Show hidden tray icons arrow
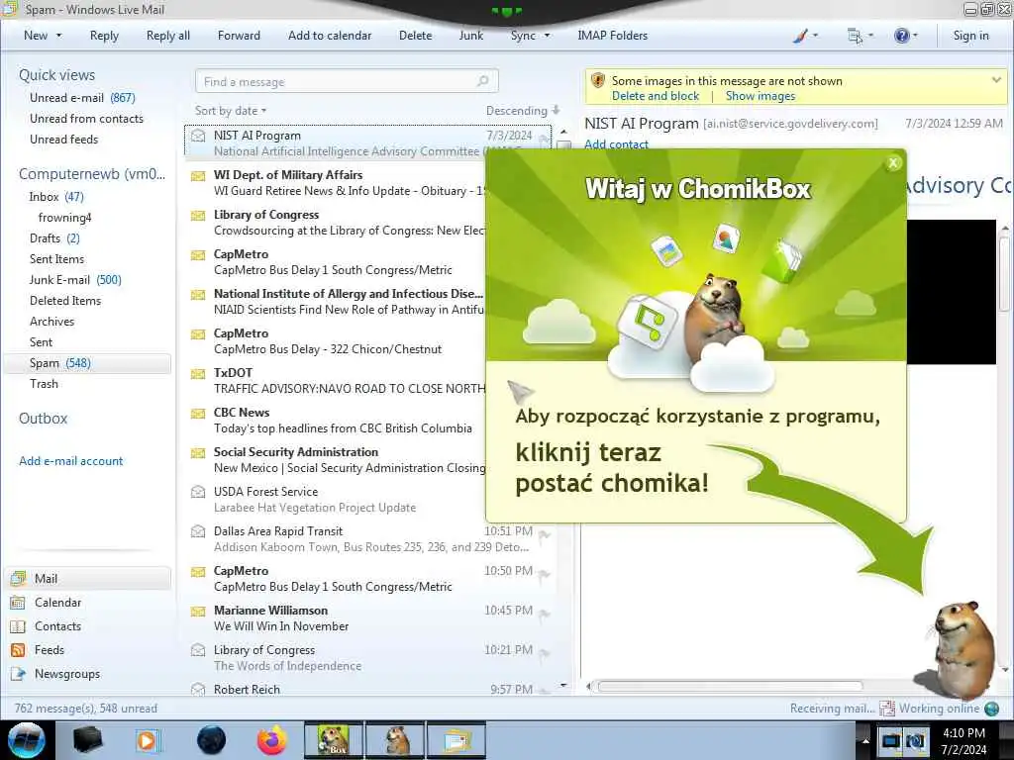This screenshot has width=1014, height=760. click(865, 741)
